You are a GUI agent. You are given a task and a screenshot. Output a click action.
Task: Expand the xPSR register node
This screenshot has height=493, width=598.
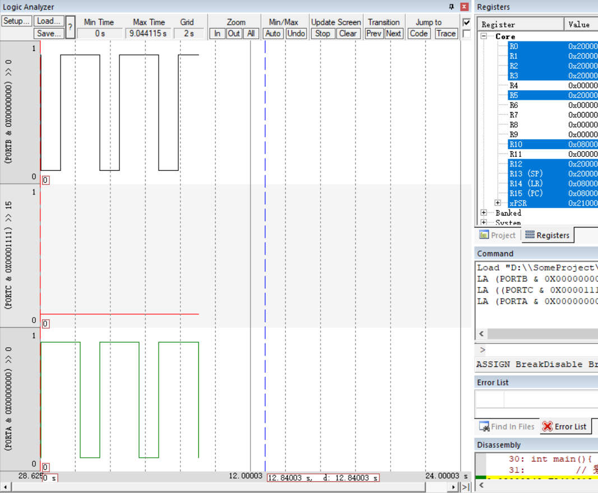point(498,203)
